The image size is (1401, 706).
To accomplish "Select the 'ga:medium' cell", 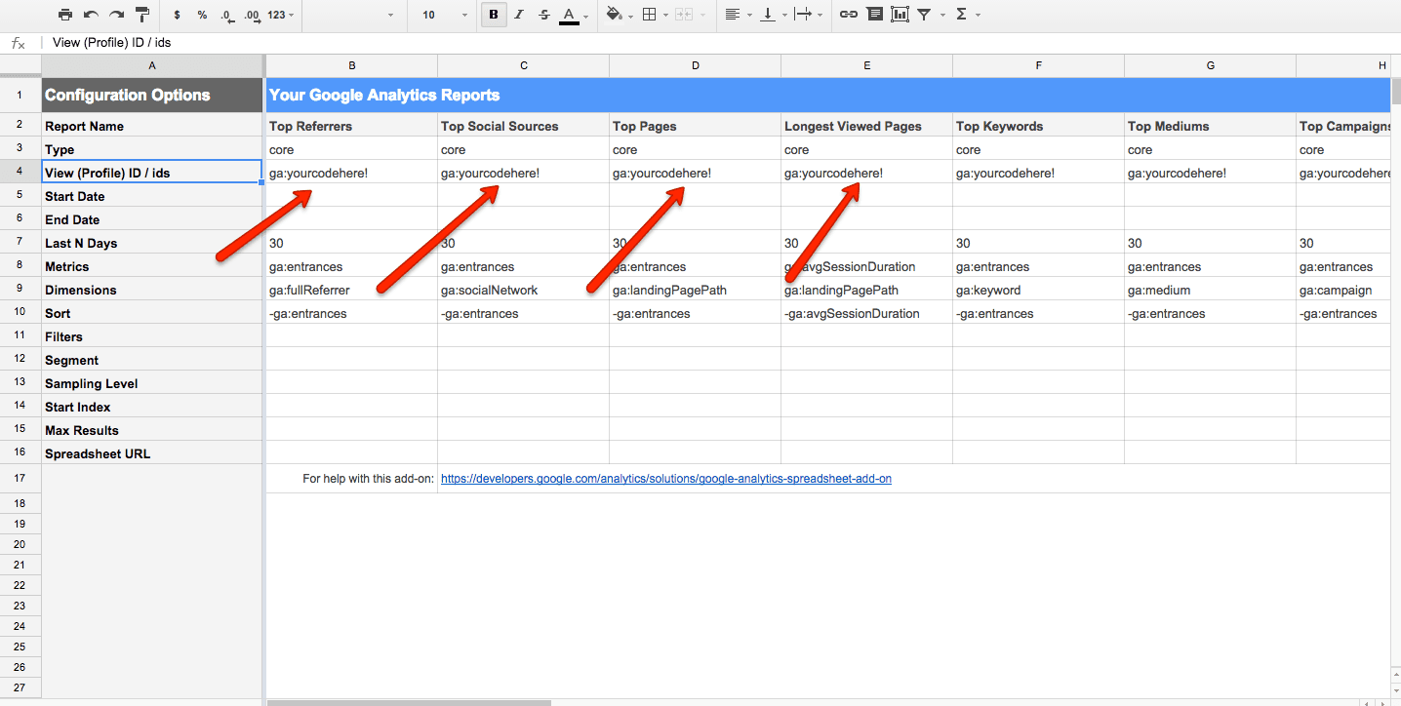I will pos(1210,290).
